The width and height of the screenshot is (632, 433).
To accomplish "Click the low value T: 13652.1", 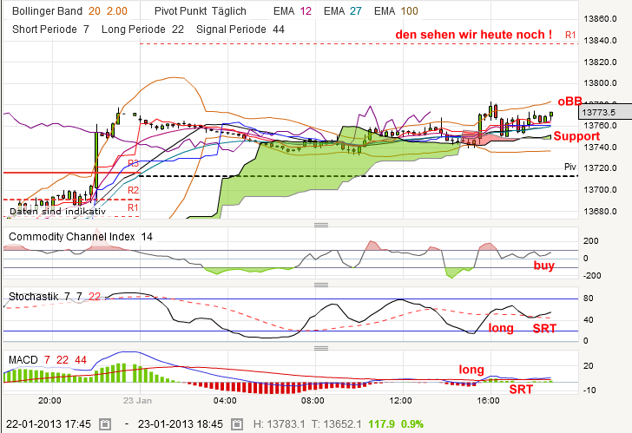I will tap(337, 424).
